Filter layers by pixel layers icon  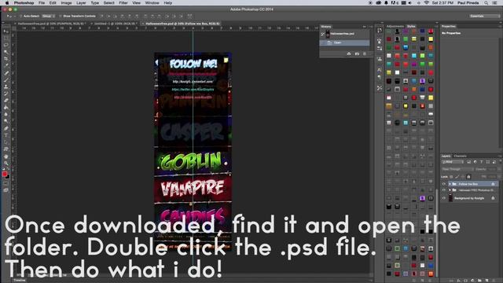click(x=469, y=162)
